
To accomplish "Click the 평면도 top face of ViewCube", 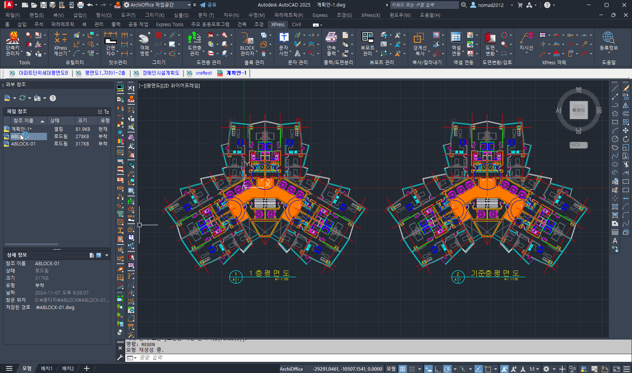I will [578, 110].
